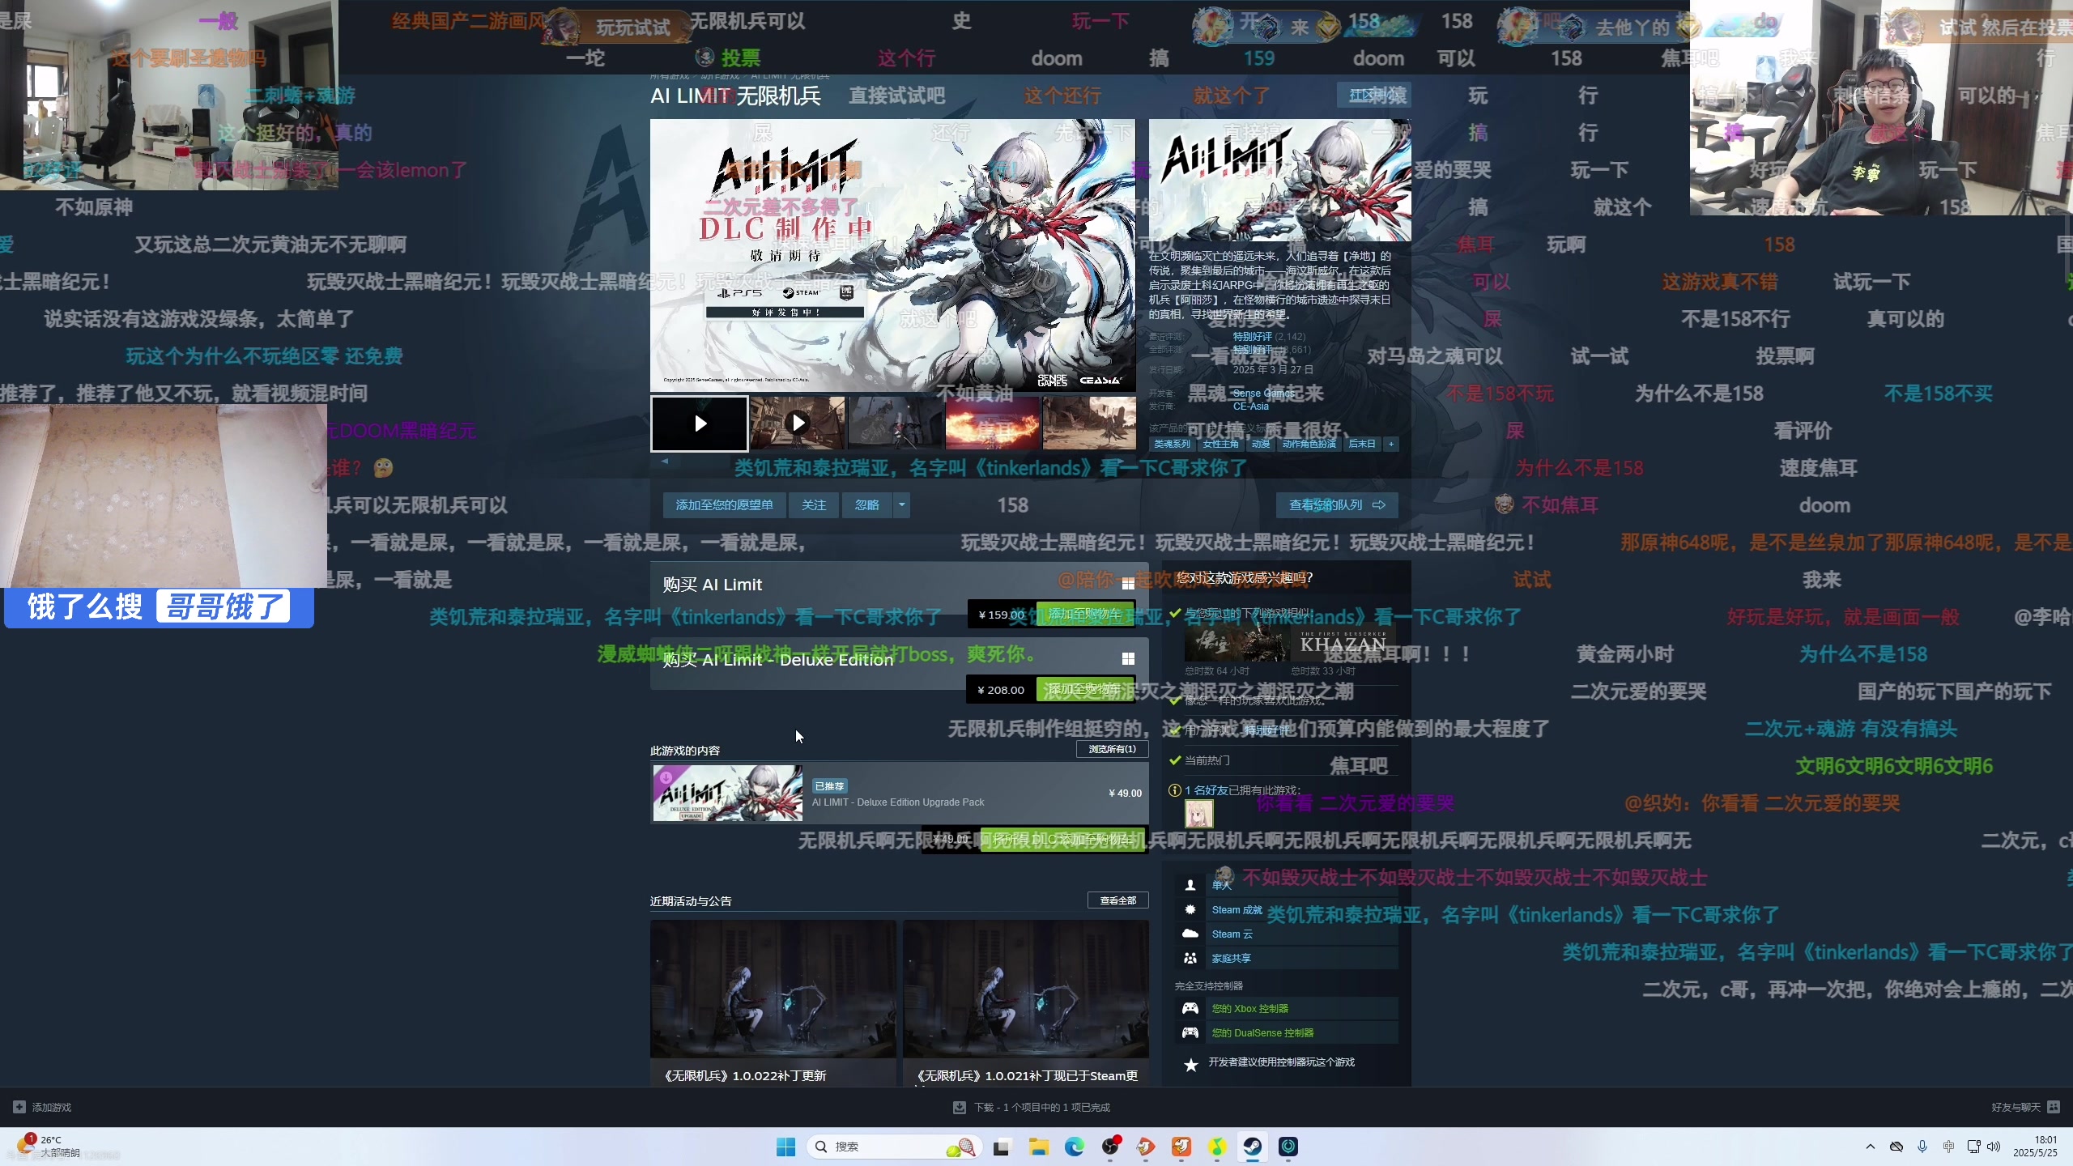Open CE-Asia publisher link
The width and height of the screenshot is (2073, 1166).
(x=1250, y=406)
